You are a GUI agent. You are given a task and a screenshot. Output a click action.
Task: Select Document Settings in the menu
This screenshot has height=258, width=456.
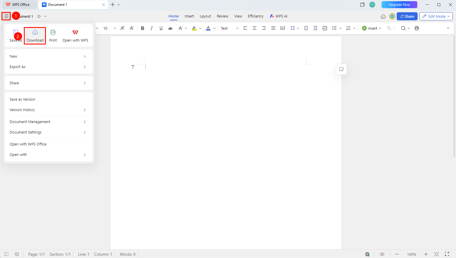pos(48,132)
